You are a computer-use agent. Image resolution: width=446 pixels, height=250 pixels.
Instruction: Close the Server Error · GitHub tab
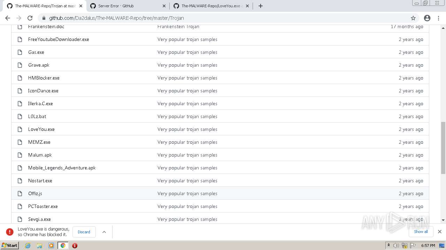[164, 6]
